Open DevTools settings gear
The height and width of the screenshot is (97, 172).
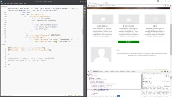[x=165, y=71]
